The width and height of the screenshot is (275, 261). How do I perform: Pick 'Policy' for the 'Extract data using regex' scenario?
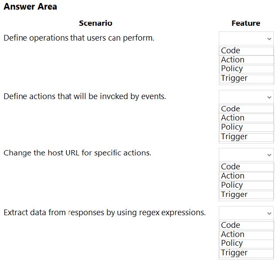tap(246, 243)
